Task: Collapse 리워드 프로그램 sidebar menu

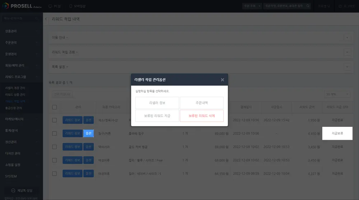Action: pos(21,77)
